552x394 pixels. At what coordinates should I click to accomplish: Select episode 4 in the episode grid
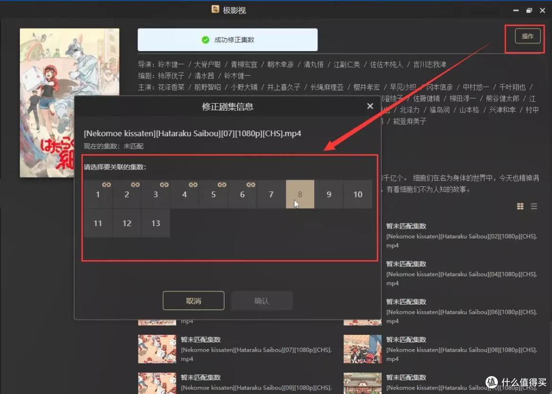click(185, 194)
